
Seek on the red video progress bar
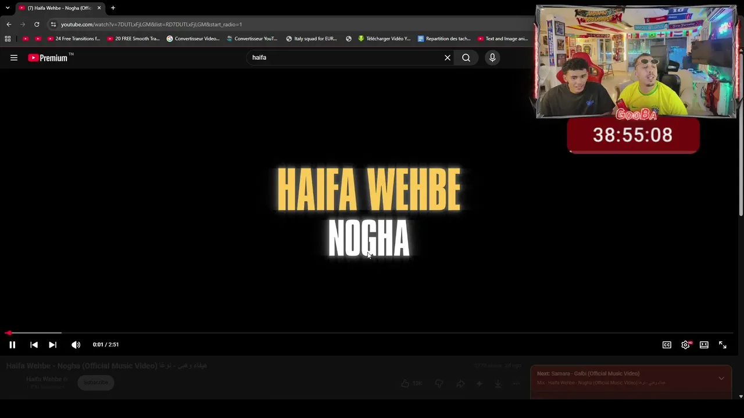click(x=370, y=333)
